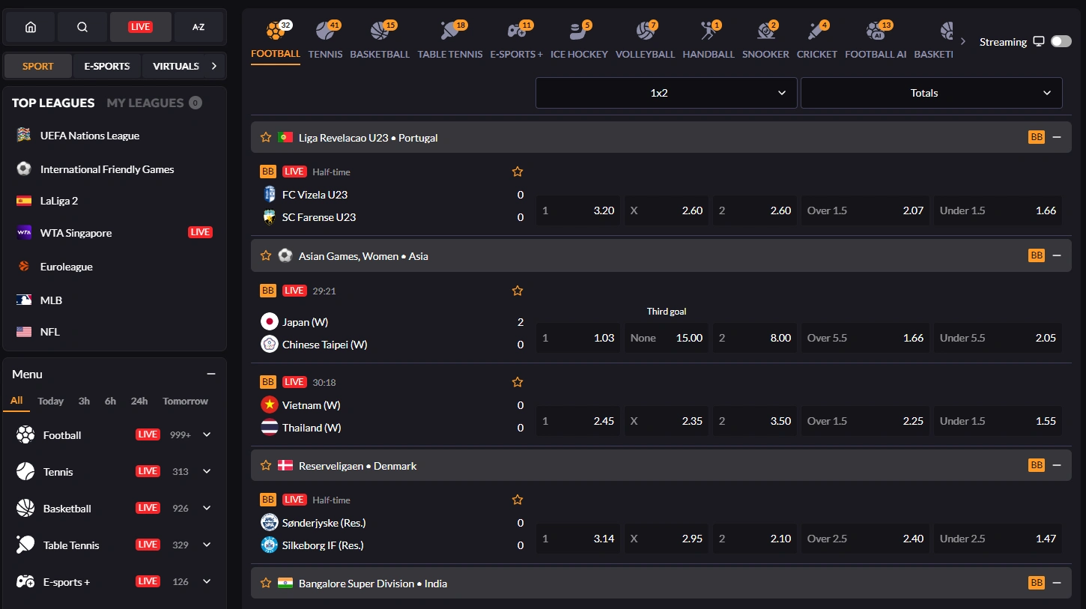Select the Basketball icon in top bar
This screenshot has height=609, width=1086.
pyautogui.click(x=380, y=31)
